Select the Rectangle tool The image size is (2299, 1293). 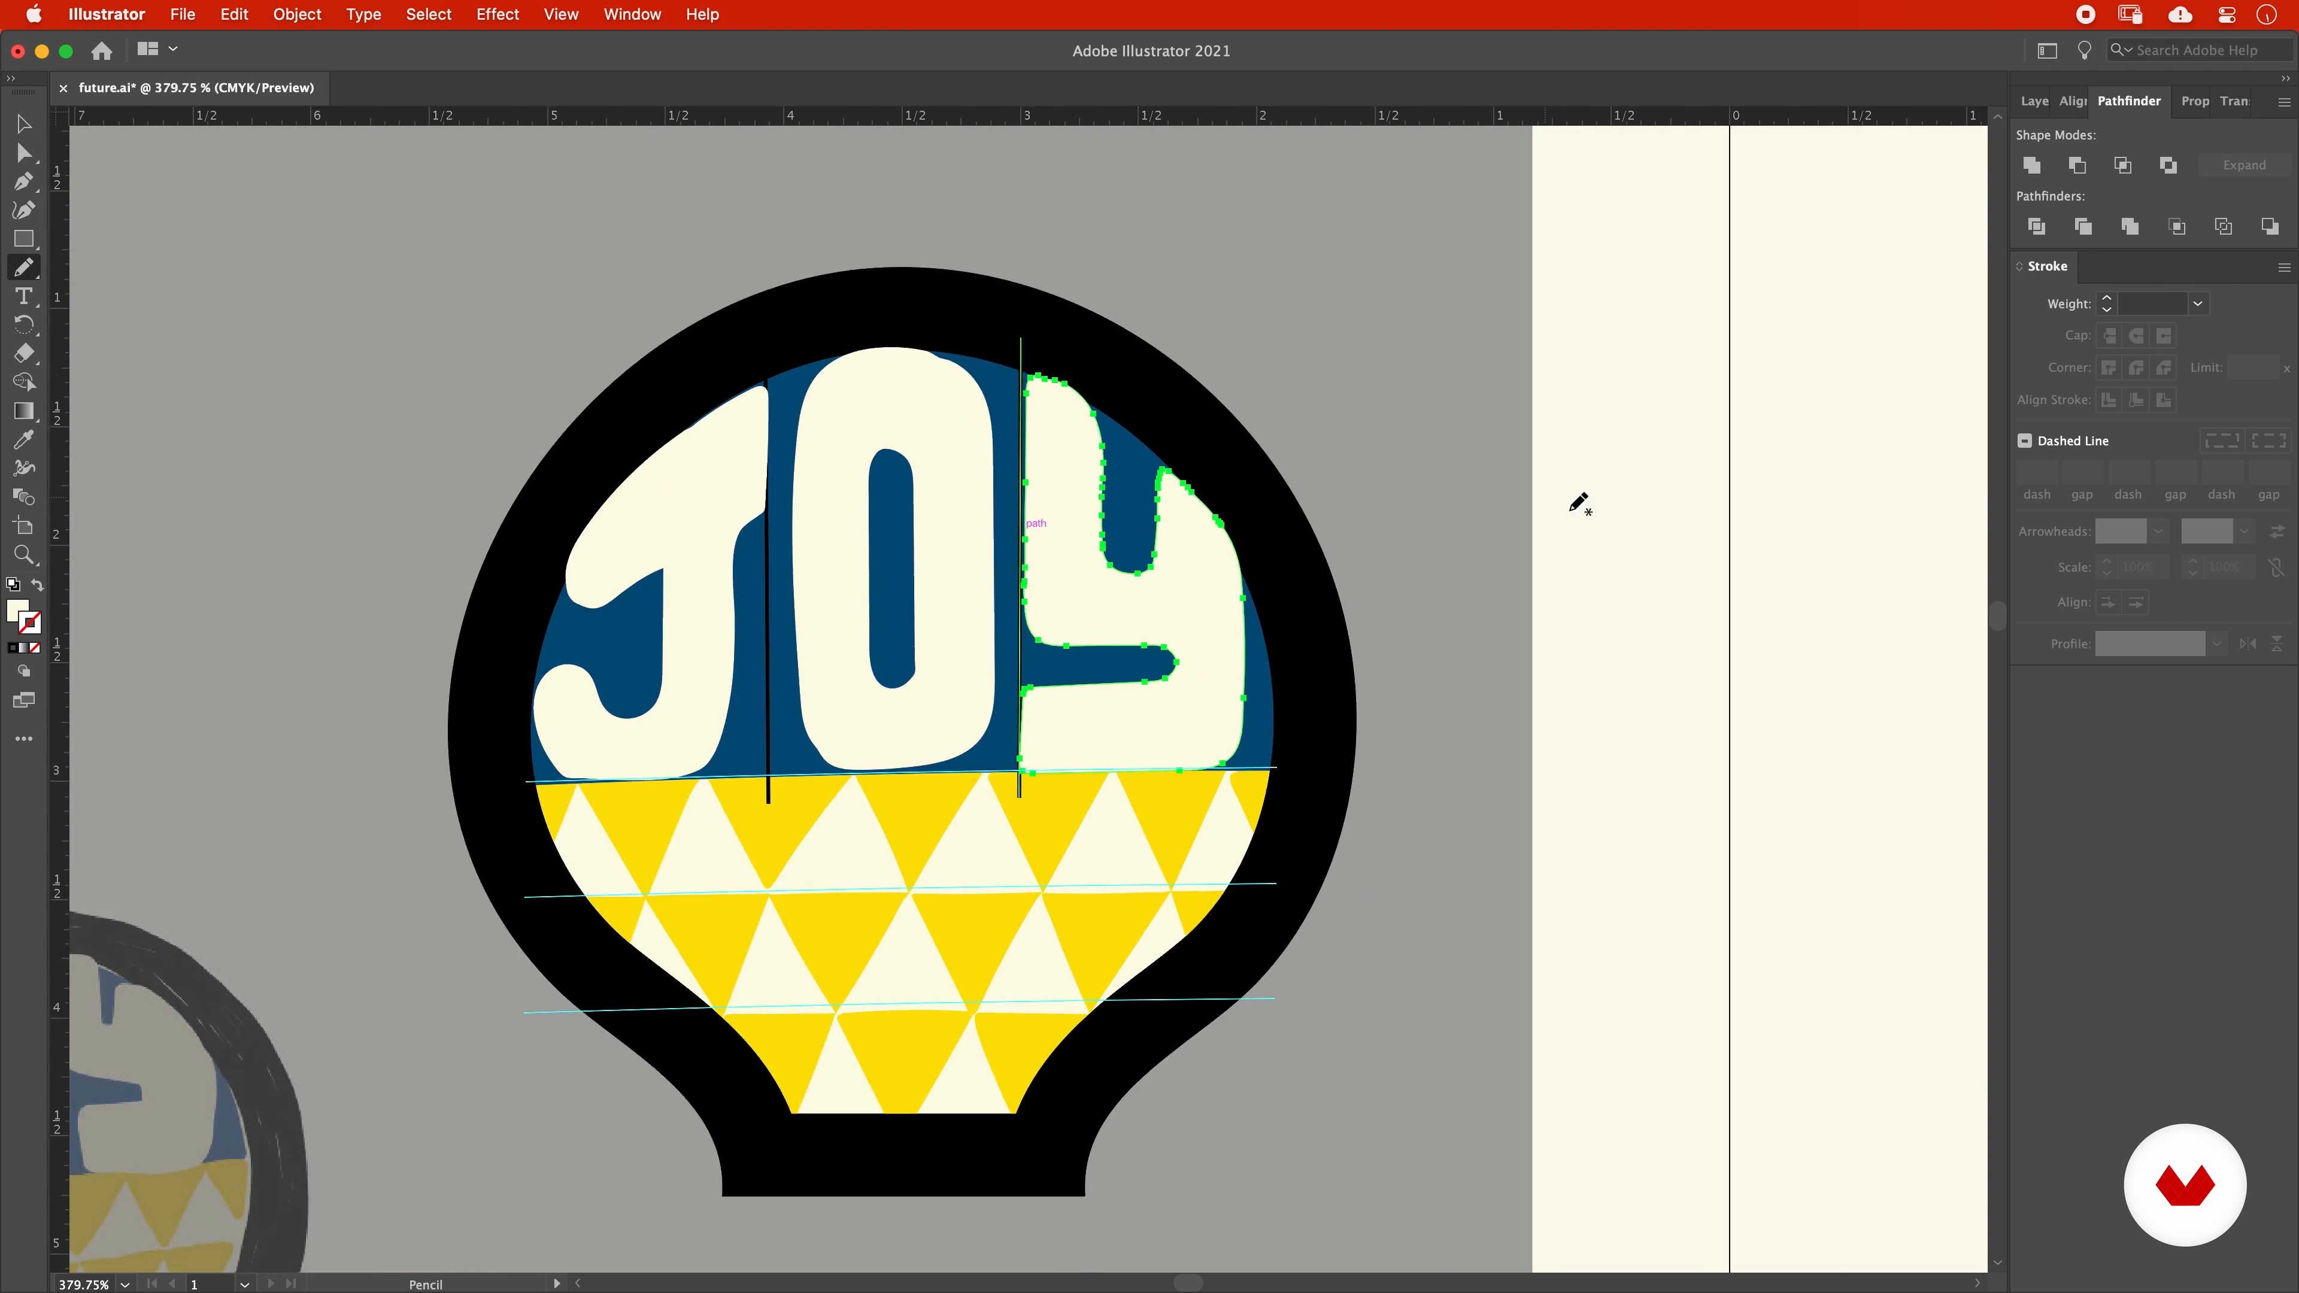click(x=24, y=239)
